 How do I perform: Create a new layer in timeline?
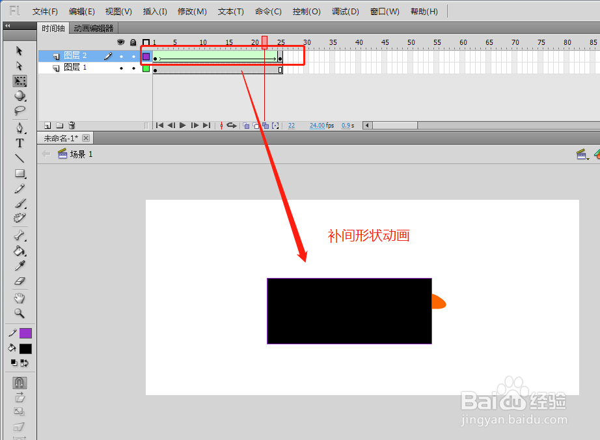48,125
